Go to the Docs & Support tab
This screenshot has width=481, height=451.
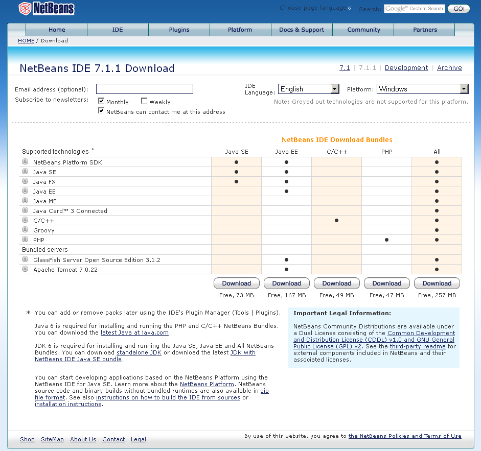[x=302, y=30]
